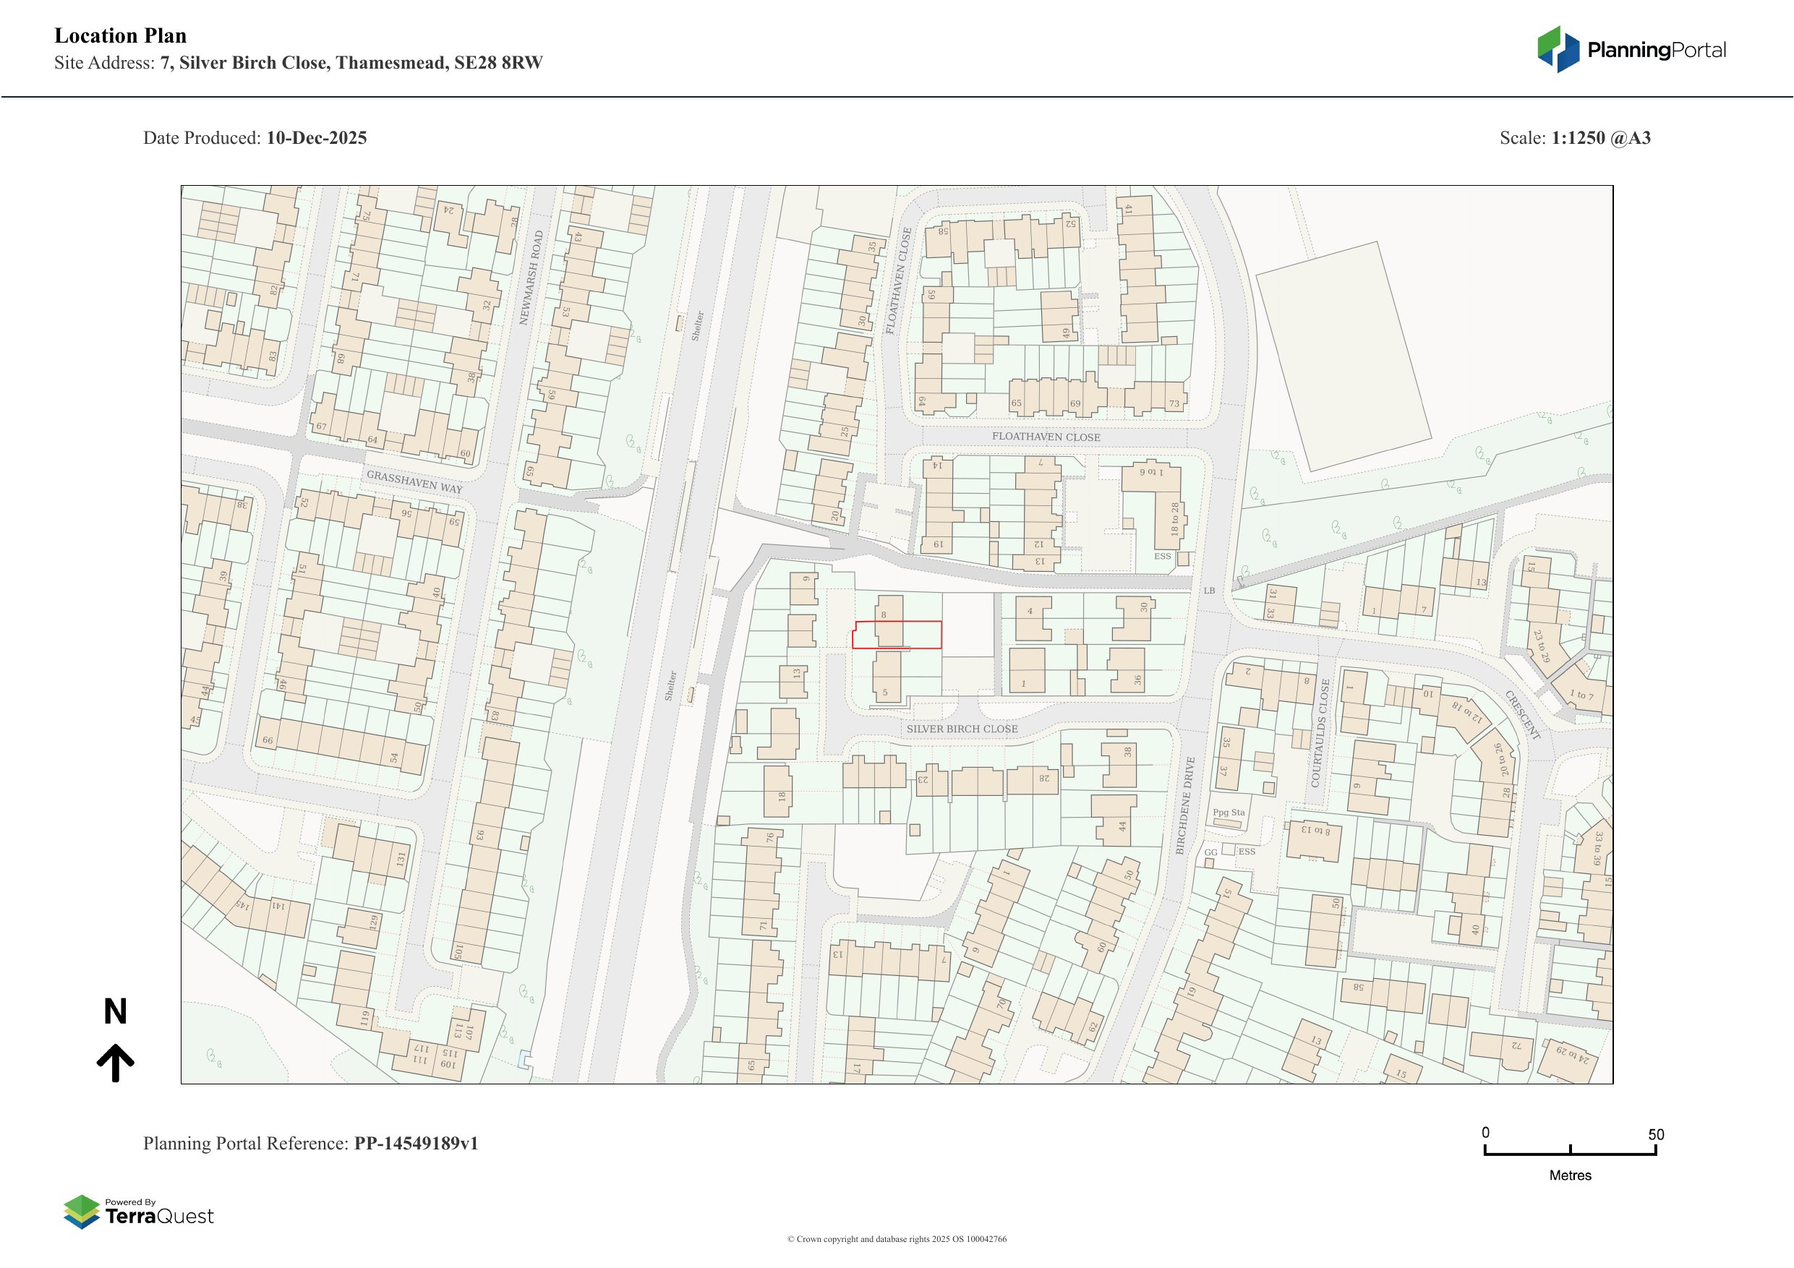The width and height of the screenshot is (1794, 1268).
Task: Click the Newmarsh Road label
Action: [531, 278]
